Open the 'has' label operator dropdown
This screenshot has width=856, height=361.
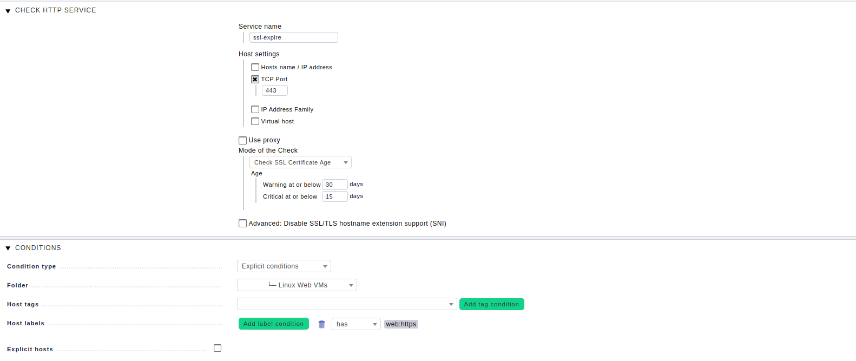(x=357, y=324)
